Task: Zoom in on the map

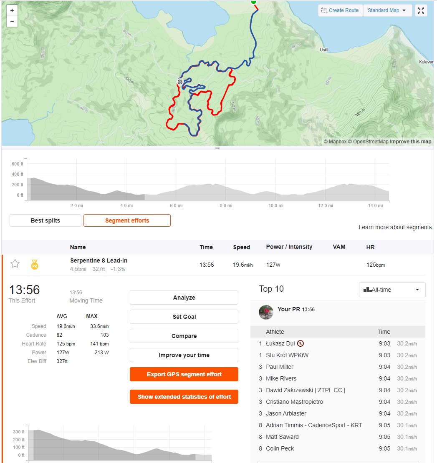Action: click(x=12, y=10)
